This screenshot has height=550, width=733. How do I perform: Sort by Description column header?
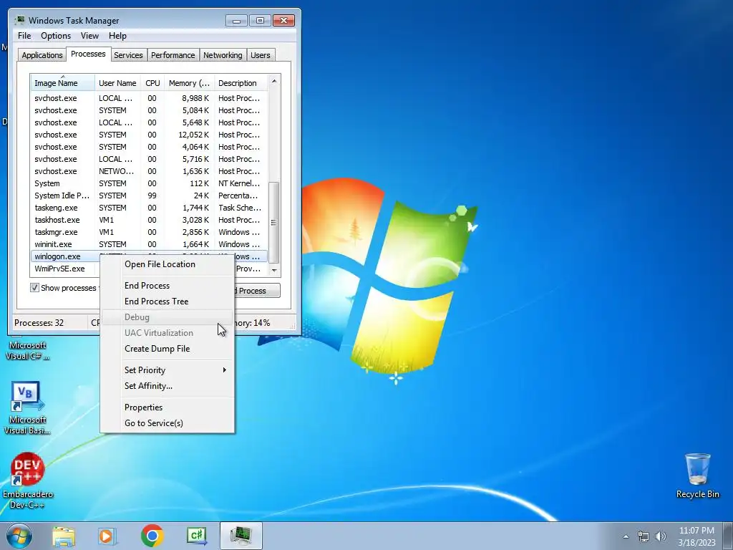[x=241, y=83]
